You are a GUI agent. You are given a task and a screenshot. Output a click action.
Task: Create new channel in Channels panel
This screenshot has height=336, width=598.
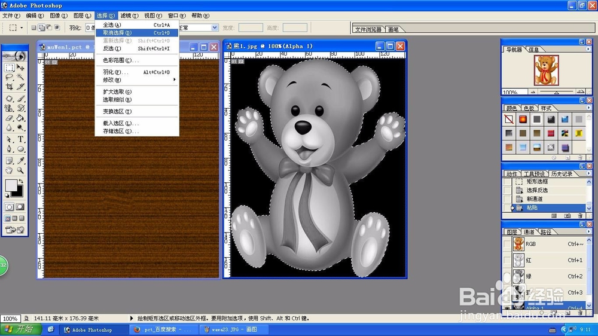coord(568,313)
